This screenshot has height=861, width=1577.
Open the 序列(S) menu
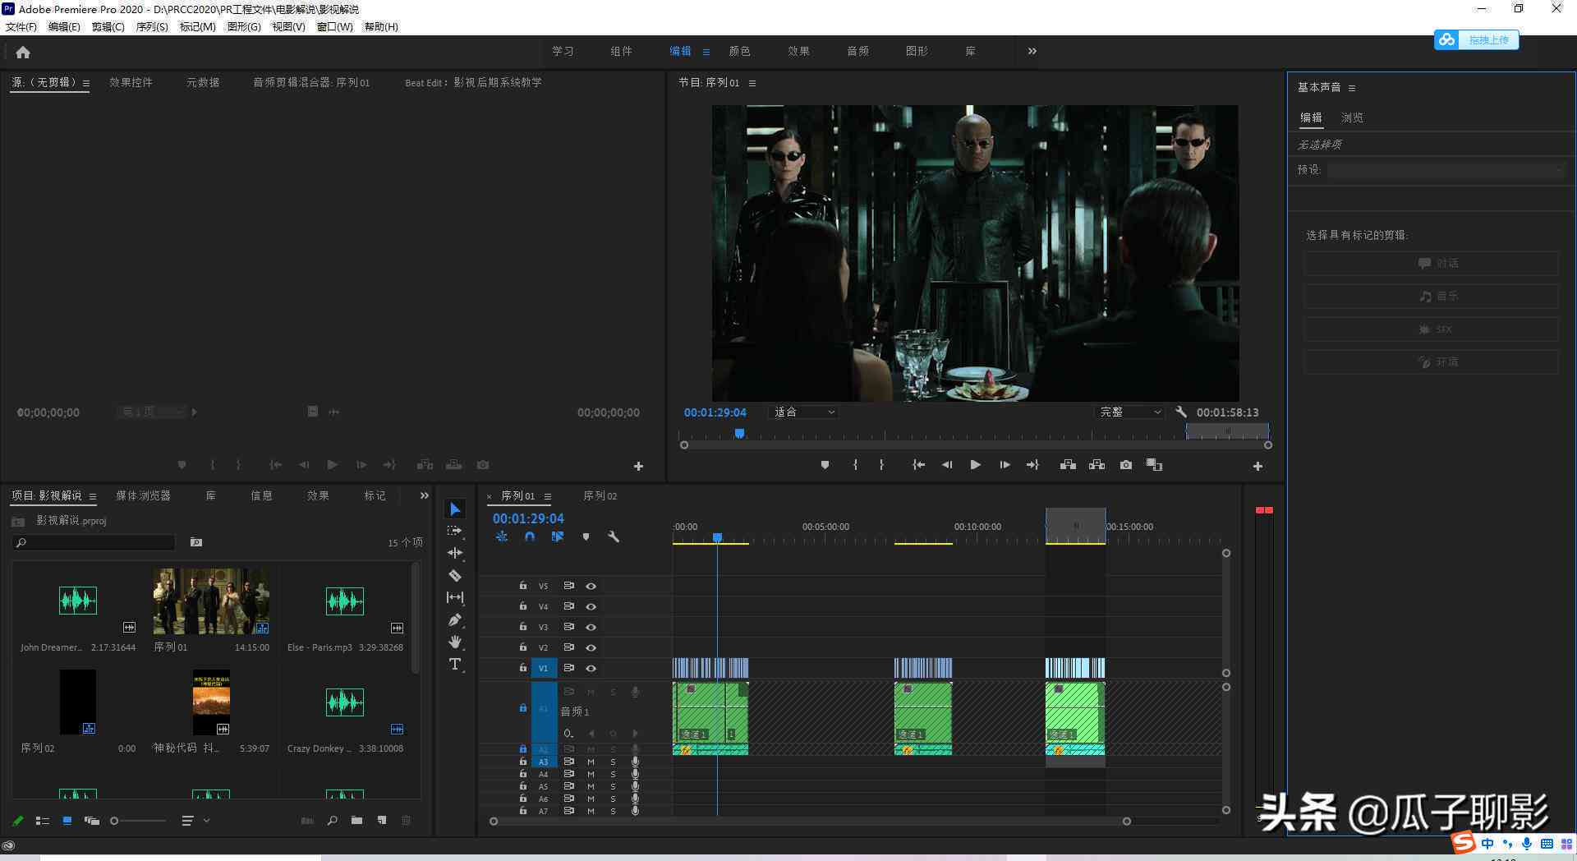pos(152,26)
